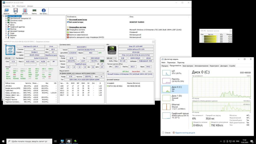Click the Task Manager taskbar icon
Image resolution: width=256 pixels, height=144 pixels.
(69, 141)
